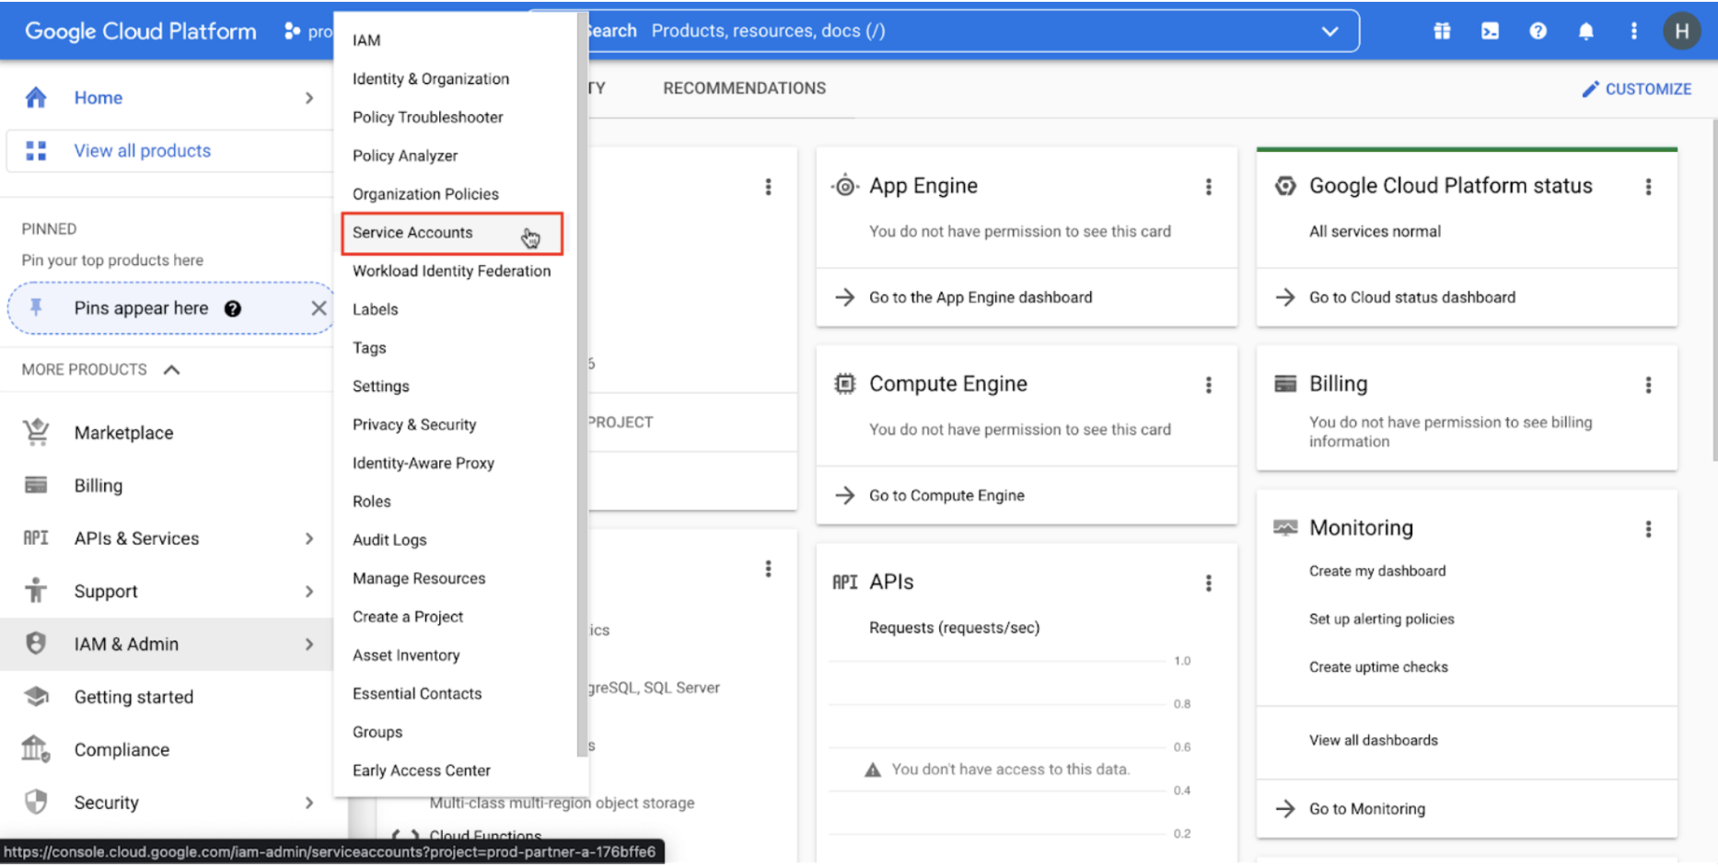Expand the Support submenu arrow

[x=309, y=591]
